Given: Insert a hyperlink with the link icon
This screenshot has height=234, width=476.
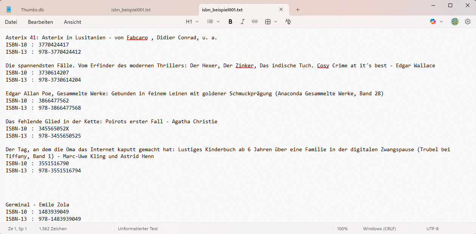Looking at the screenshot, I should pos(255,22).
